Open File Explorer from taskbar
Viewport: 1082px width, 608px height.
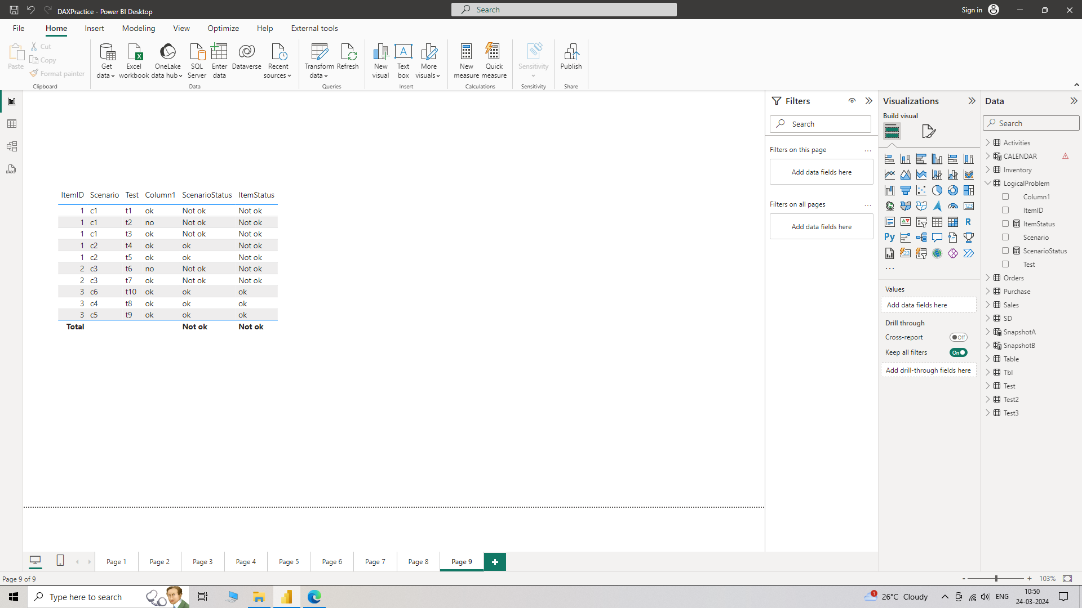[259, 597]
